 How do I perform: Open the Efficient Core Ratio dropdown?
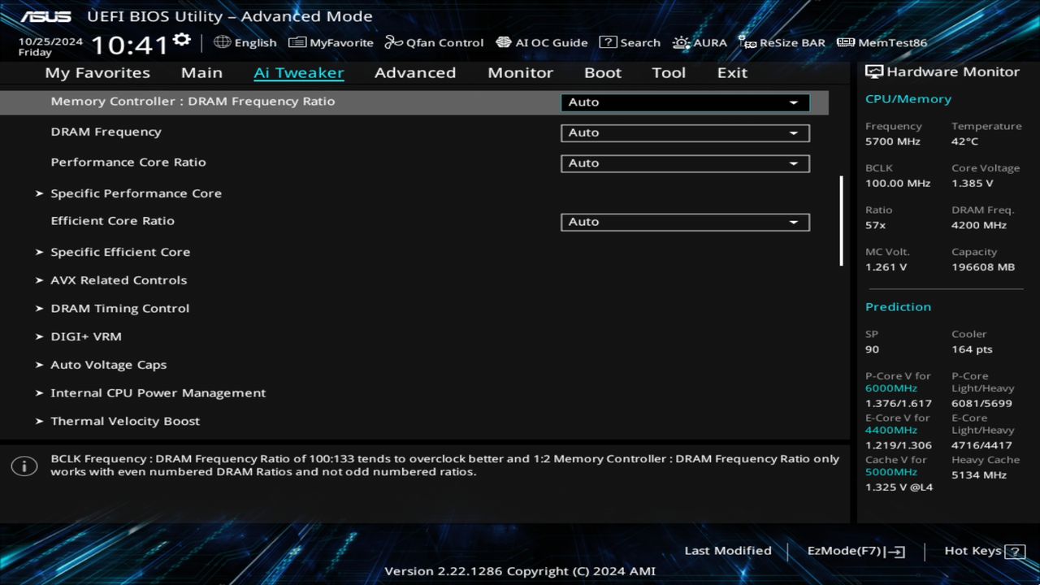685,221
